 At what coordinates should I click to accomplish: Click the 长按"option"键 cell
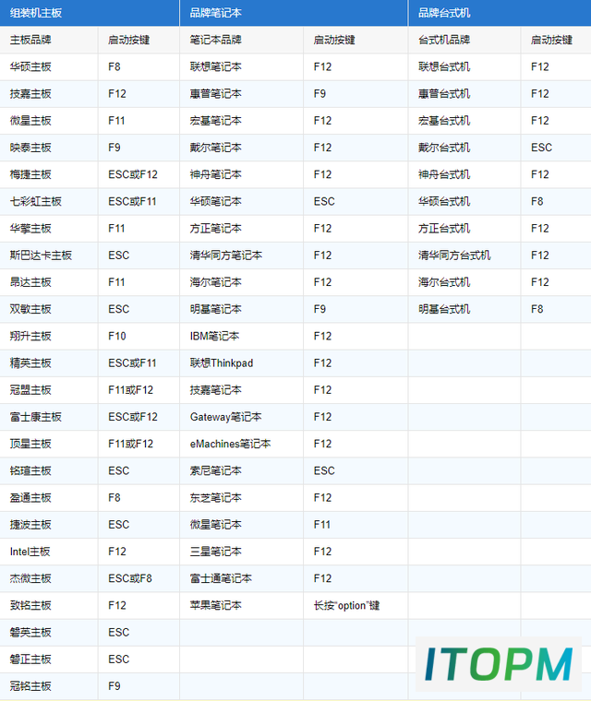356,605
